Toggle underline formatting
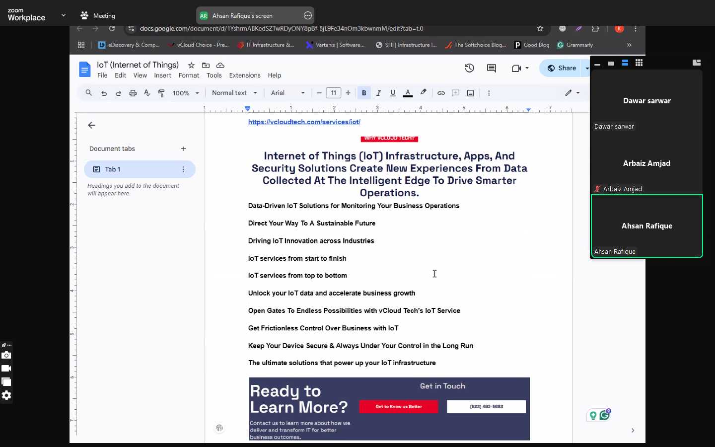The width and height of the screenshot is (715, 447). [x=393, y=93]
